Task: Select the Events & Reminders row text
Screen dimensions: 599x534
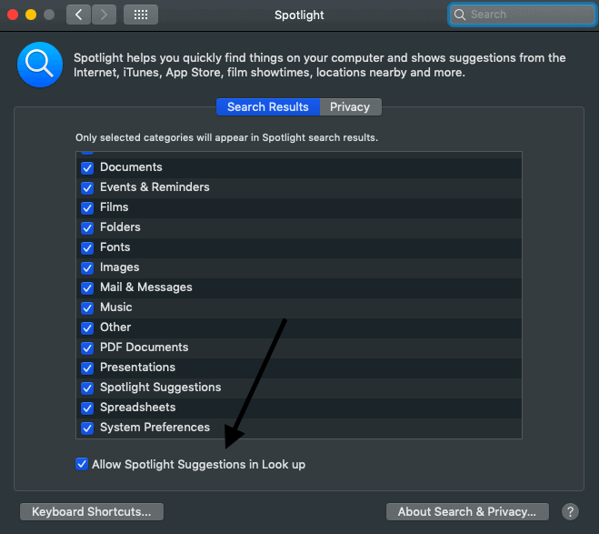Action: tap(155, 186)
